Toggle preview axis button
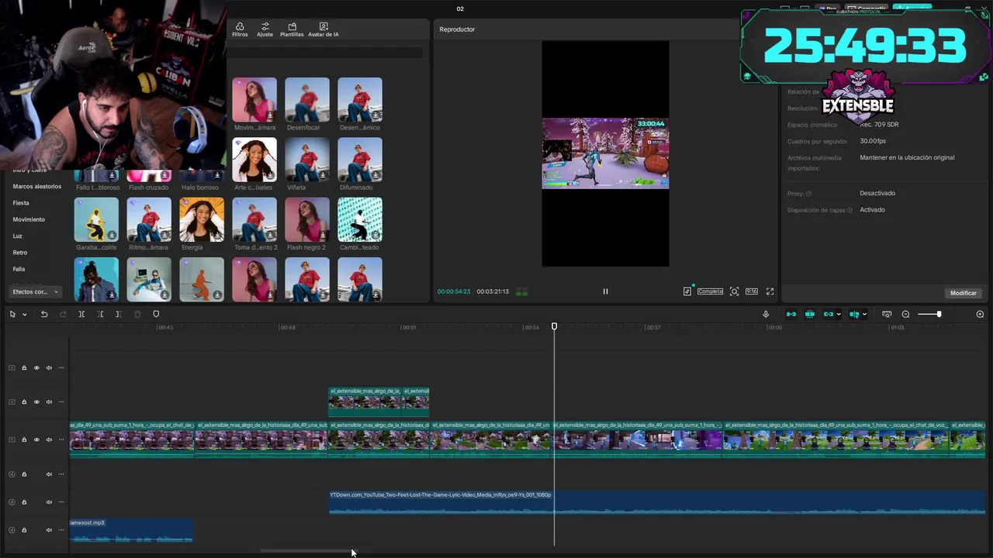The image size is (993, 558). click(854, 314)
